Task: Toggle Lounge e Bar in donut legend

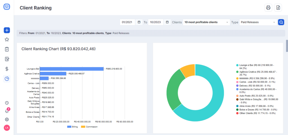Action: click(x=257, y=67)
